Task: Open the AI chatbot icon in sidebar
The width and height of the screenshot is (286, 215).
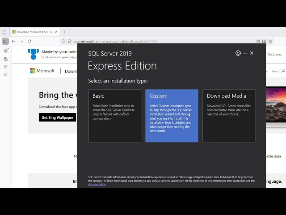Action: [6, 51]
